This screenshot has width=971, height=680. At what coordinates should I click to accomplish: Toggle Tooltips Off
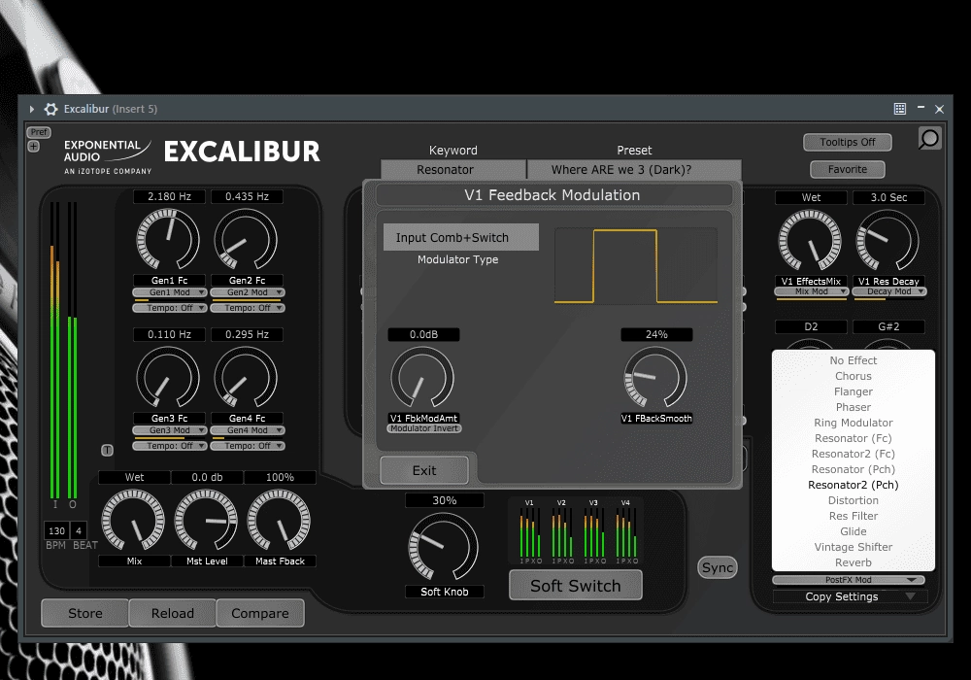tap(847, 142)
